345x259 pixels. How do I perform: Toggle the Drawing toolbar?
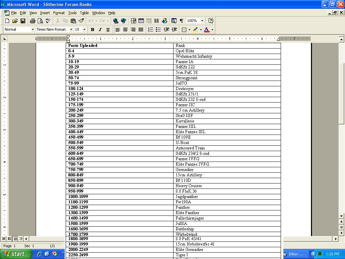click(164, 21)
